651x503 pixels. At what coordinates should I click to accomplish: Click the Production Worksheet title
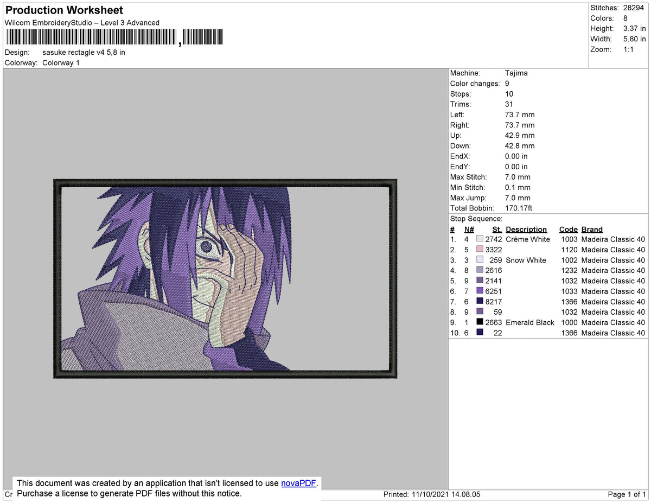click(x=63, y=10)
